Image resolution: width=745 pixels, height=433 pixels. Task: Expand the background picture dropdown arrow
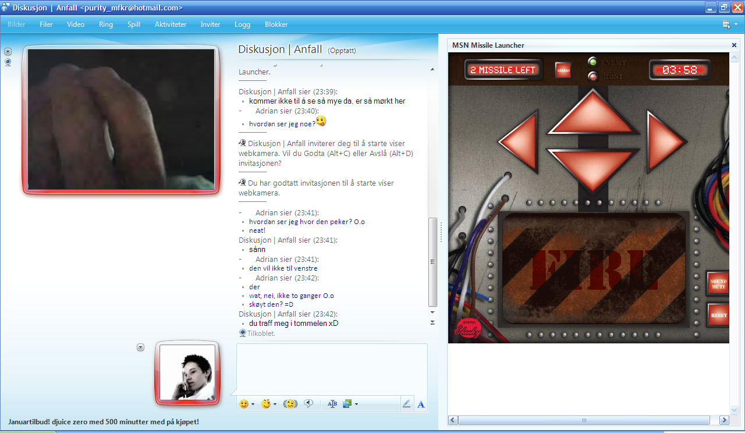pyautogui.click(x=356, y=404)
